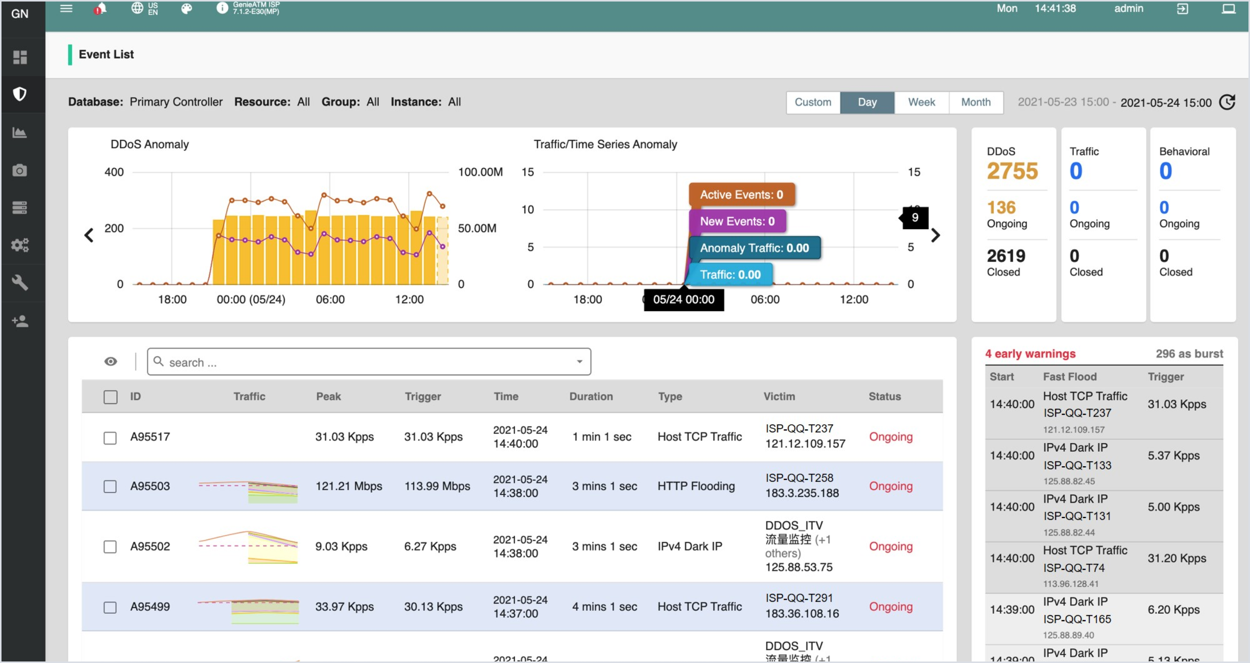Open the DDoS 2755 total count
Screen dimensions: 1250x663
pos(1012,171)
